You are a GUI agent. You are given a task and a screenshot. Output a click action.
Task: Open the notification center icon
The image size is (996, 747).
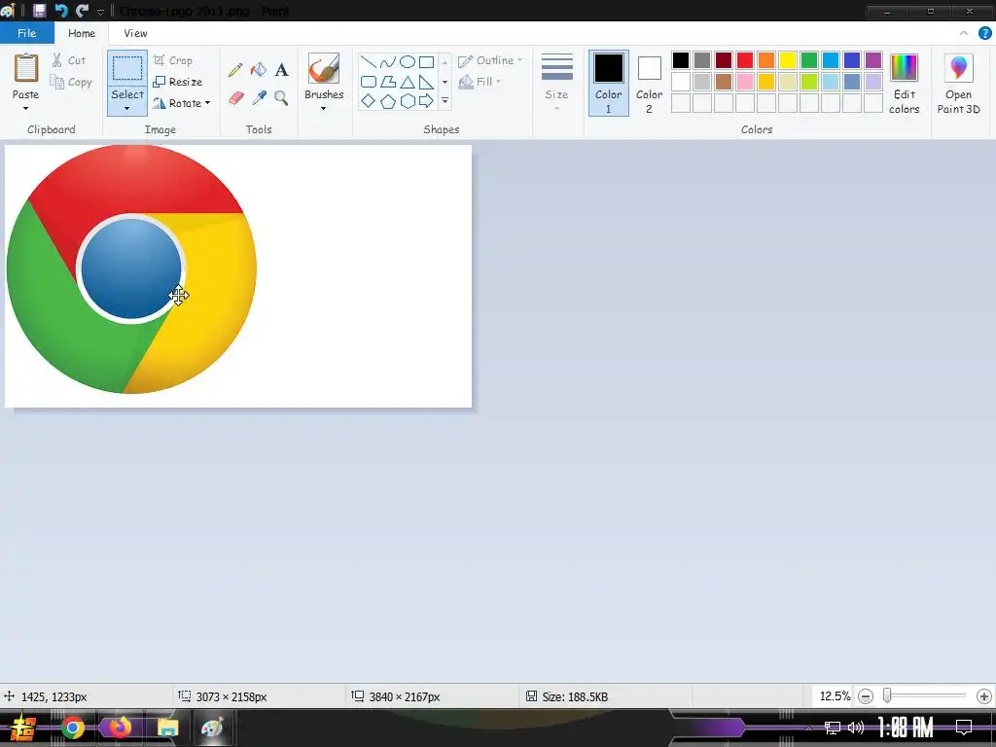point(964,727)
